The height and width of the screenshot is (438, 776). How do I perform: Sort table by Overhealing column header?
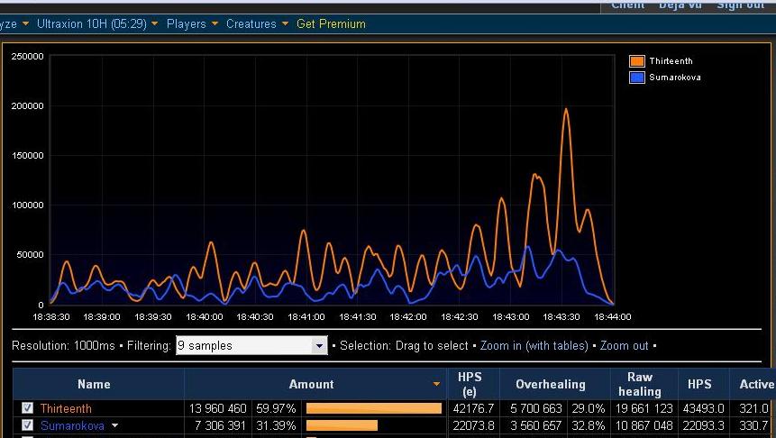click(551, 384)
